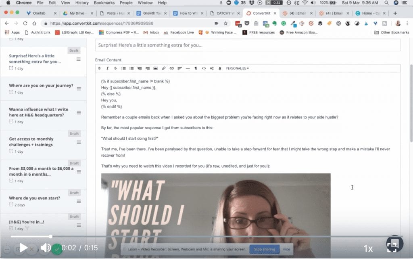Select 'Get access to monthly challenges' email
Image resolution: width=413 pixels, height=259 pixels.
(44, 145)
